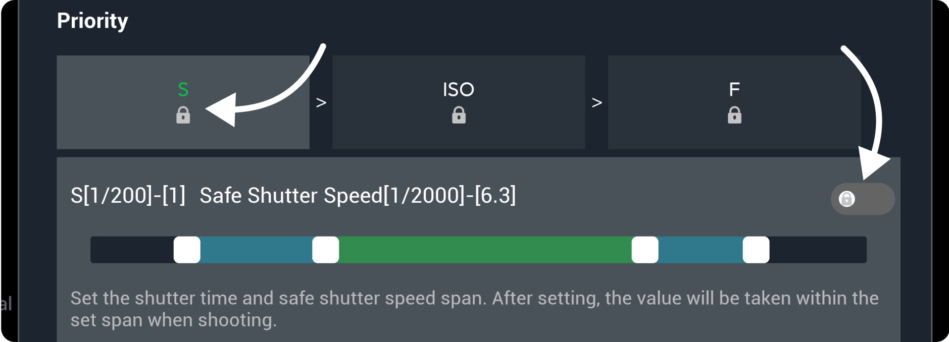Click the third white slider handle
949x342 pixels.
[645, 250]
